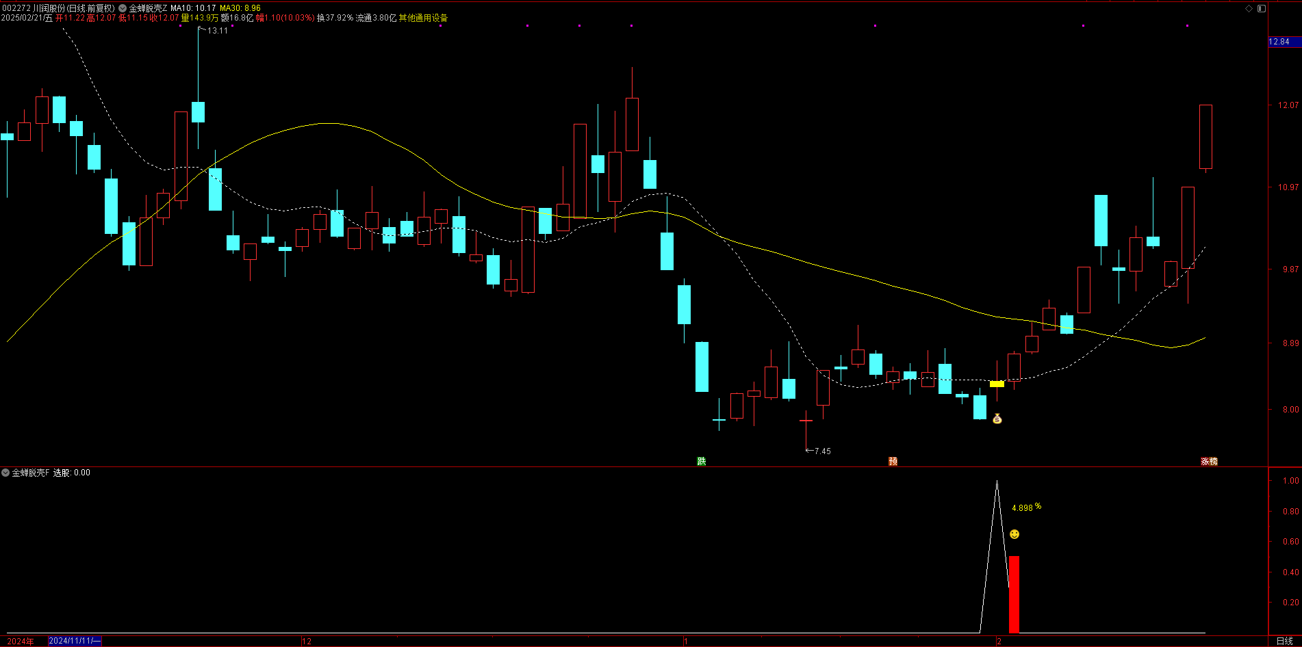Click the 2024年 year label on axis
This screenshot has height=647, width=1302.
pyautogui.click(x=21, y=641)
